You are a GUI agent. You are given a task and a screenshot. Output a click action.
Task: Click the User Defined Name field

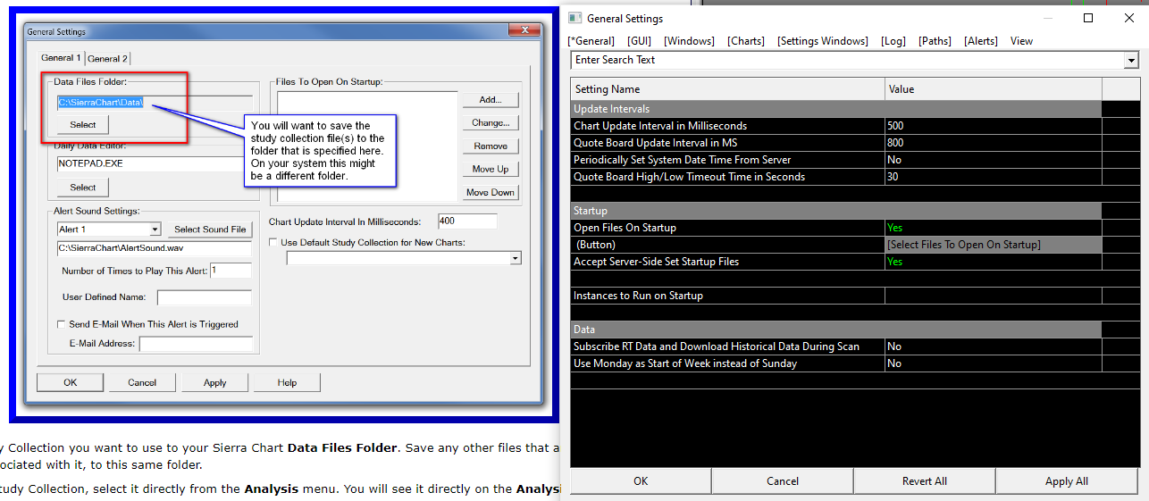tap(205, 297)
